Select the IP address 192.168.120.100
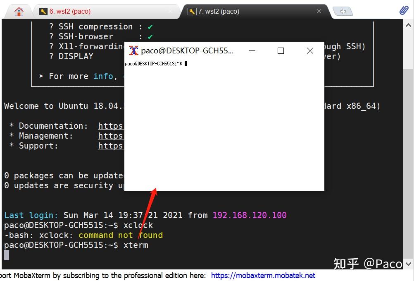Viewport: 414px width, 281px height. (x=250, y=215)
